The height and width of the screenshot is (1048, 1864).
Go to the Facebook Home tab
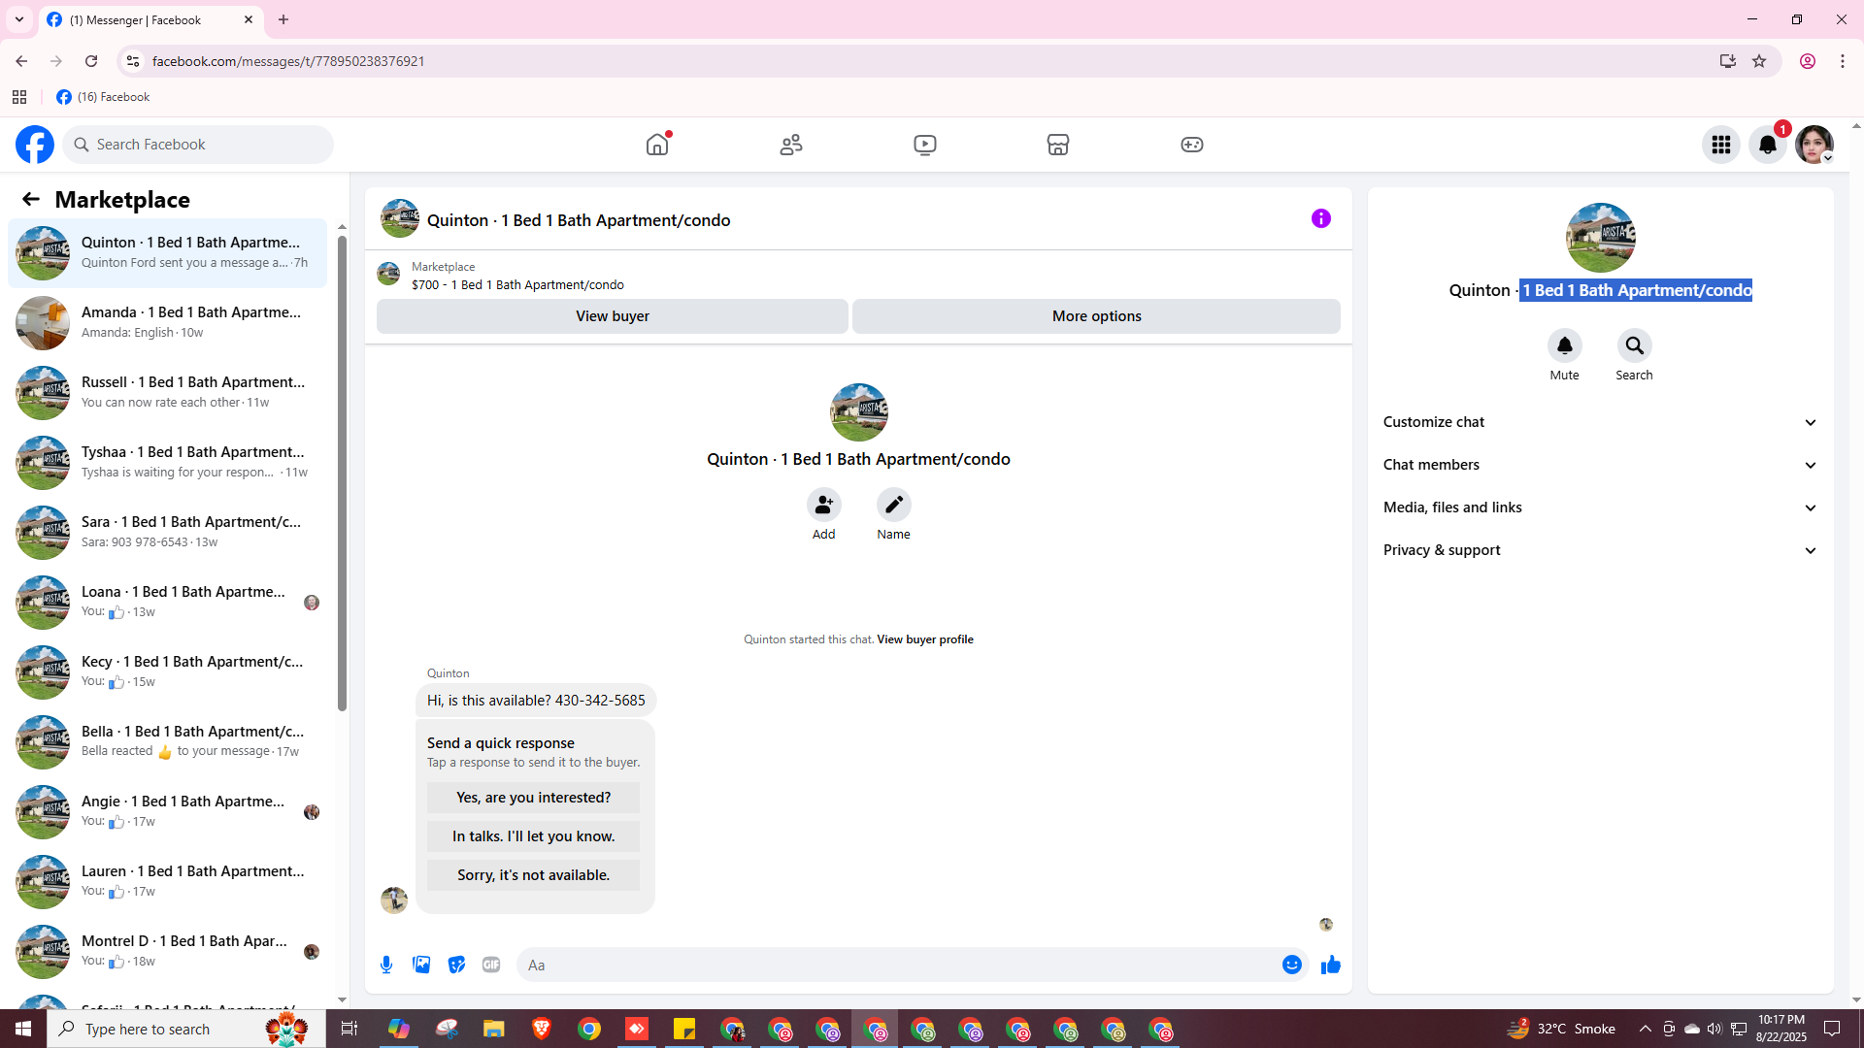tap(657, 145)
